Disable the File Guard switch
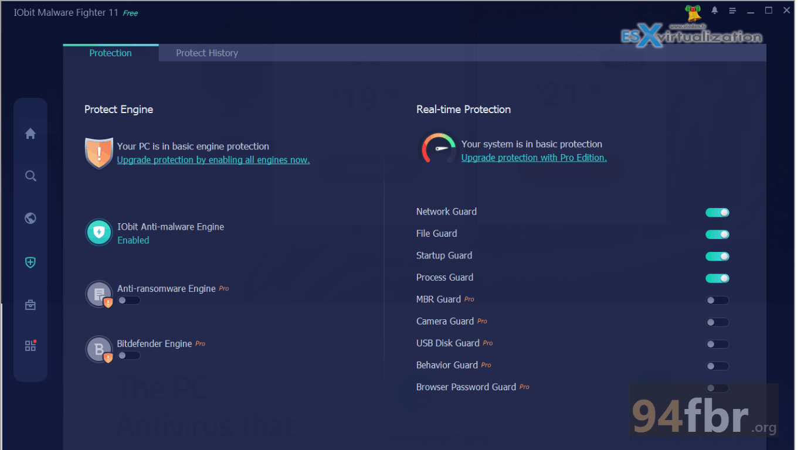 (717, 234)
